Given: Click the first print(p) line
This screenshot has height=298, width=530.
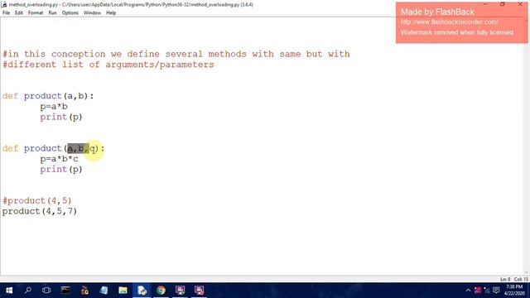Looking at the screenshot, I should (61, 117).
